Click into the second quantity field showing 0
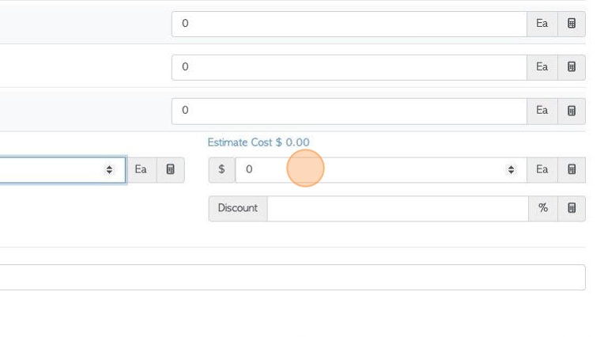 (349, 67)
